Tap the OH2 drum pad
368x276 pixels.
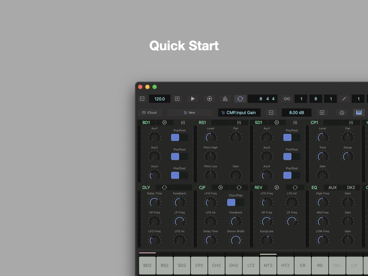coord(234,266)
